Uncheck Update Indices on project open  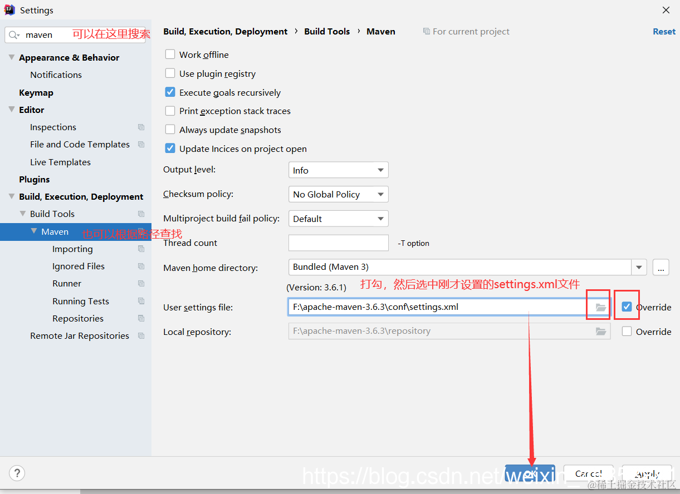coord(170,149)
